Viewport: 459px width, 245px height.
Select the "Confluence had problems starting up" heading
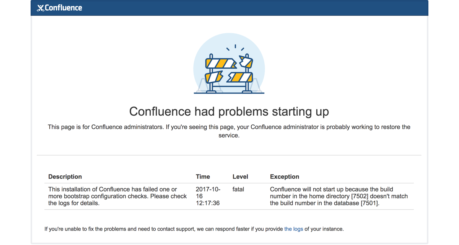[229, 111]
